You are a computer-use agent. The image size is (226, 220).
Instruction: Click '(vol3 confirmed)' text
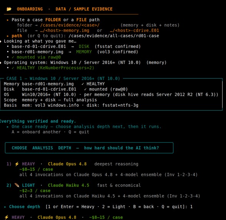(118, 52)
